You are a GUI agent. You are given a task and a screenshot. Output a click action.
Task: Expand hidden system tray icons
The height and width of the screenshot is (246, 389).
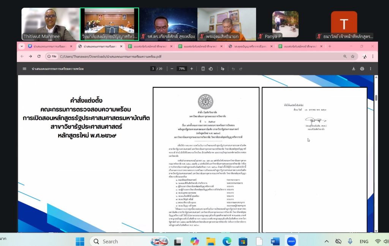[x=327, y=241]
